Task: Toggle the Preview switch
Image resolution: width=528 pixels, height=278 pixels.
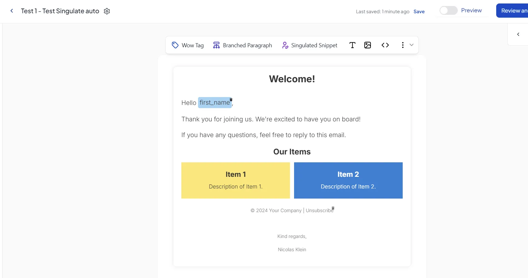Action: click(448, 10)
